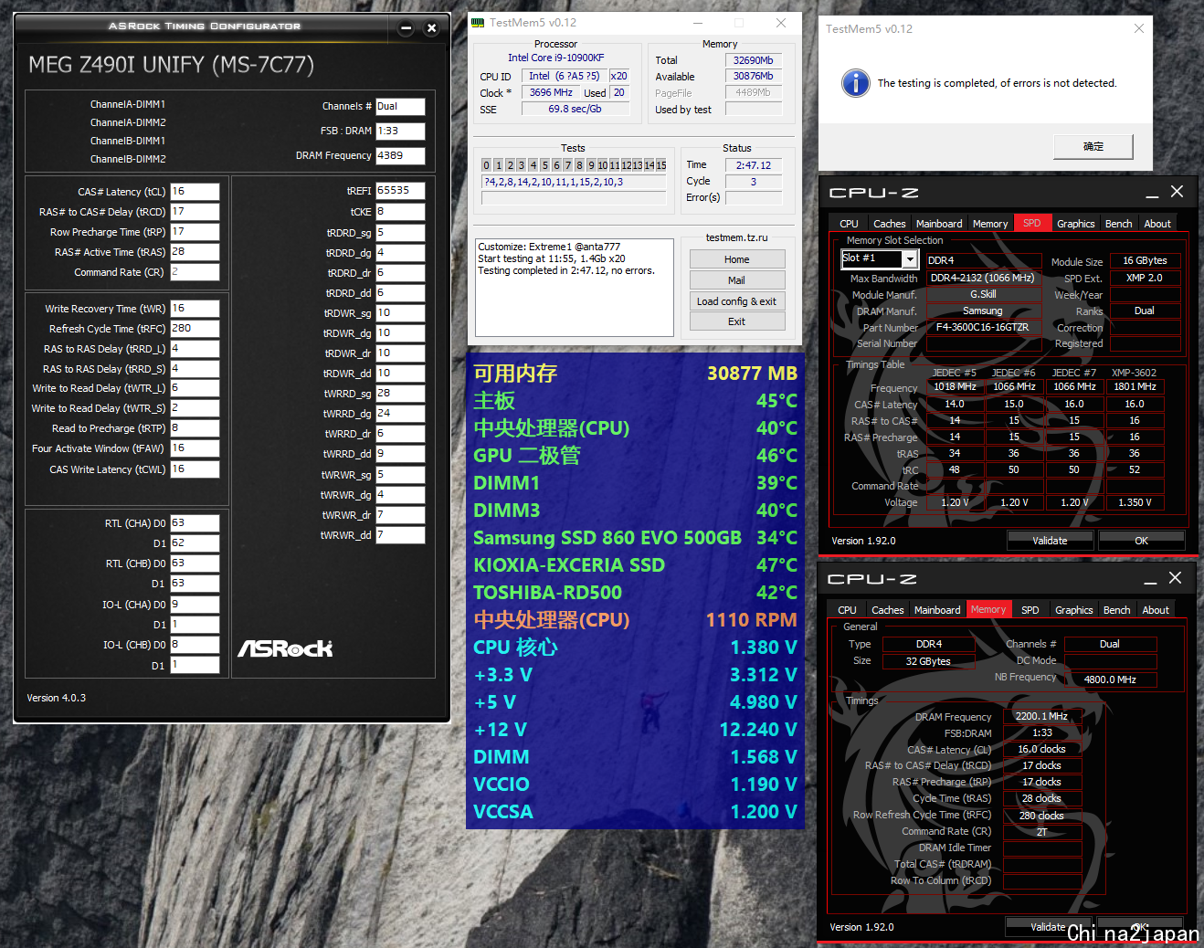Open Graphics tab in CPU-Z SPD window

(1075, 224)
